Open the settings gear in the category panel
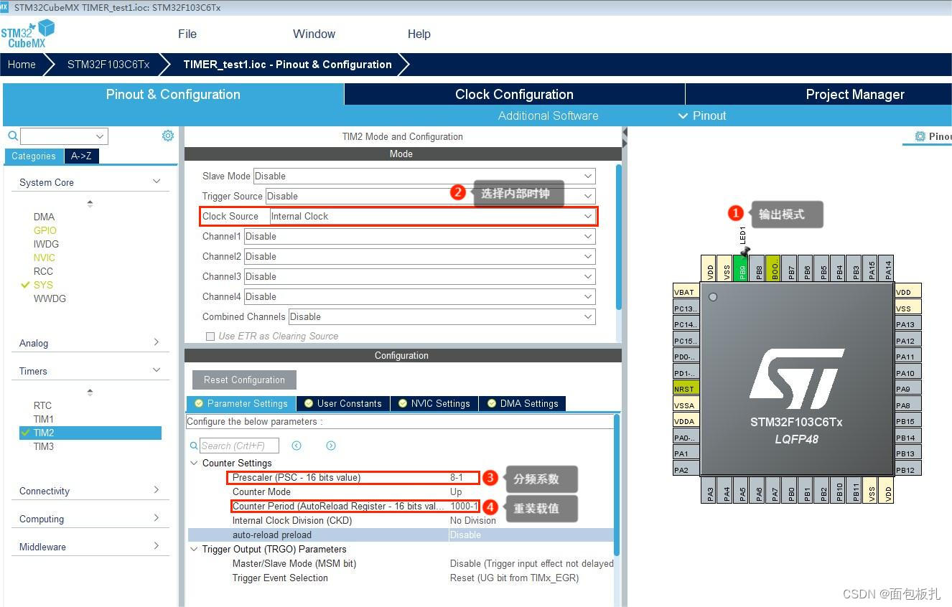Viewport: 952px width, 607px height. coord(168,136)
